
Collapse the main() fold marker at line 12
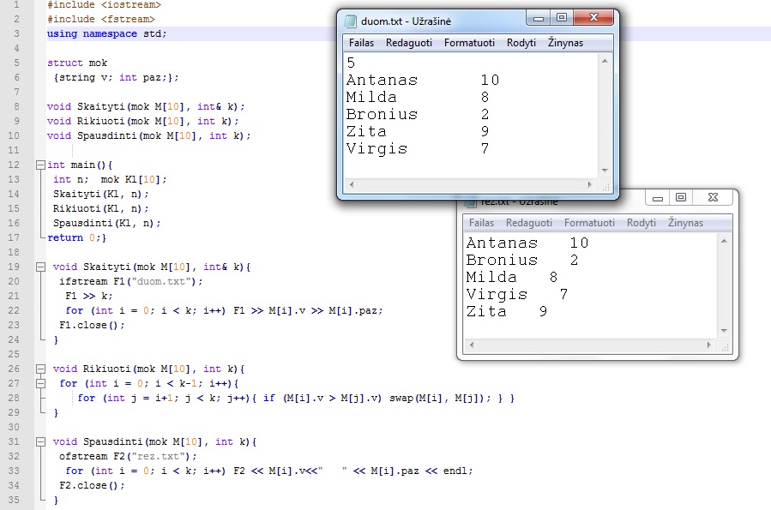(x=41, y=165)
